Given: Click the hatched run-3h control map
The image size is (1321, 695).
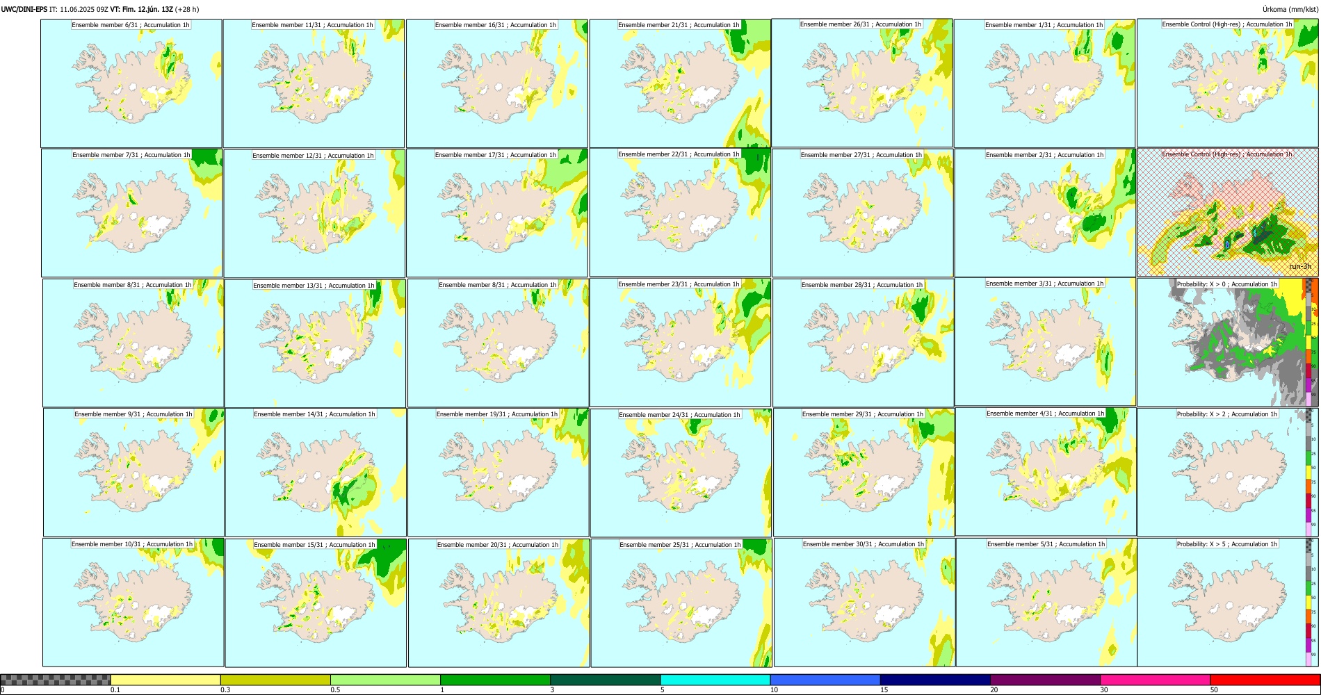Looking at the screenshot, I should pos(1228,212).
